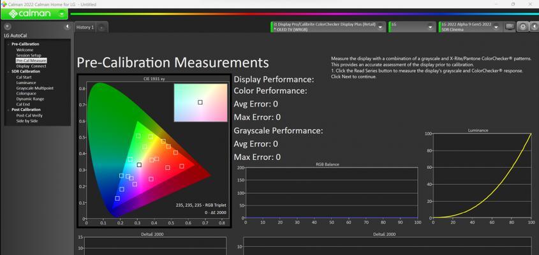Viewport: 539px width, 255px height.
Task: Click the white point marker in CIE chart
Action: click(139, 165)
